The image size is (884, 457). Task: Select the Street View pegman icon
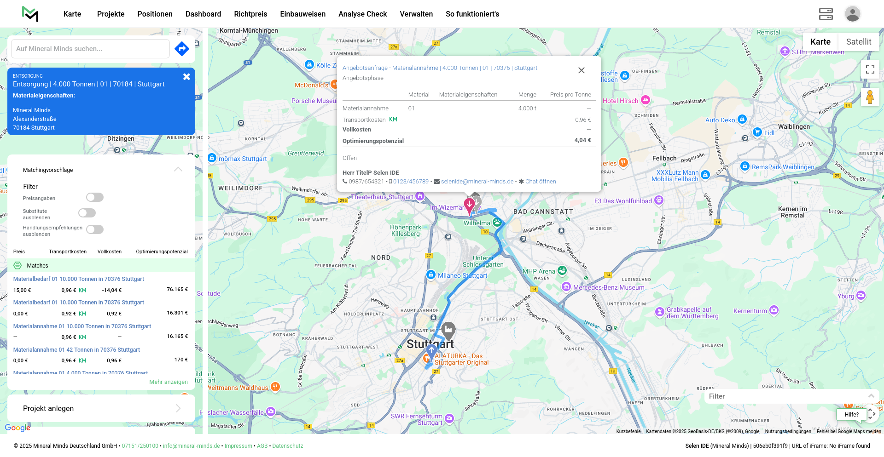[870, 97]
